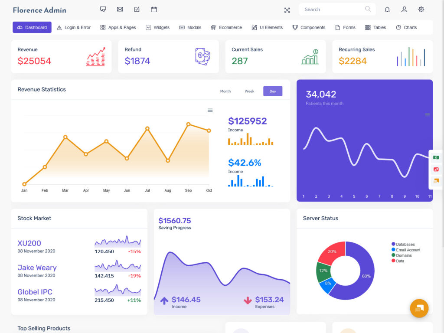Toggle fullscreen with the expand arrows icon
Screen dimensions: 444x333
pos(287,10)
